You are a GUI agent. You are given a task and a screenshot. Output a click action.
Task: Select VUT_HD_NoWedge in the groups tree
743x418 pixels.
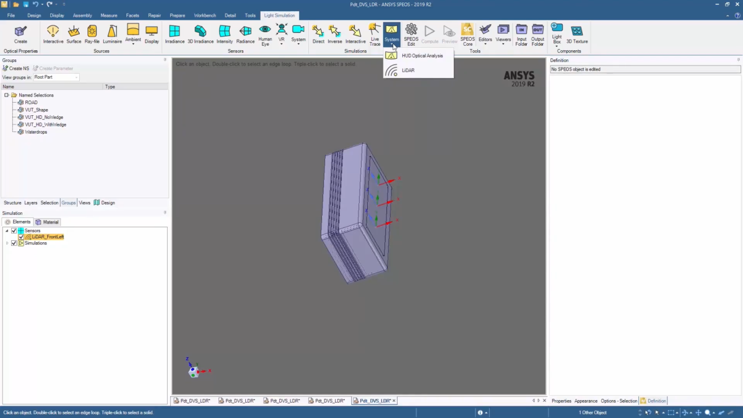point(44,117)
